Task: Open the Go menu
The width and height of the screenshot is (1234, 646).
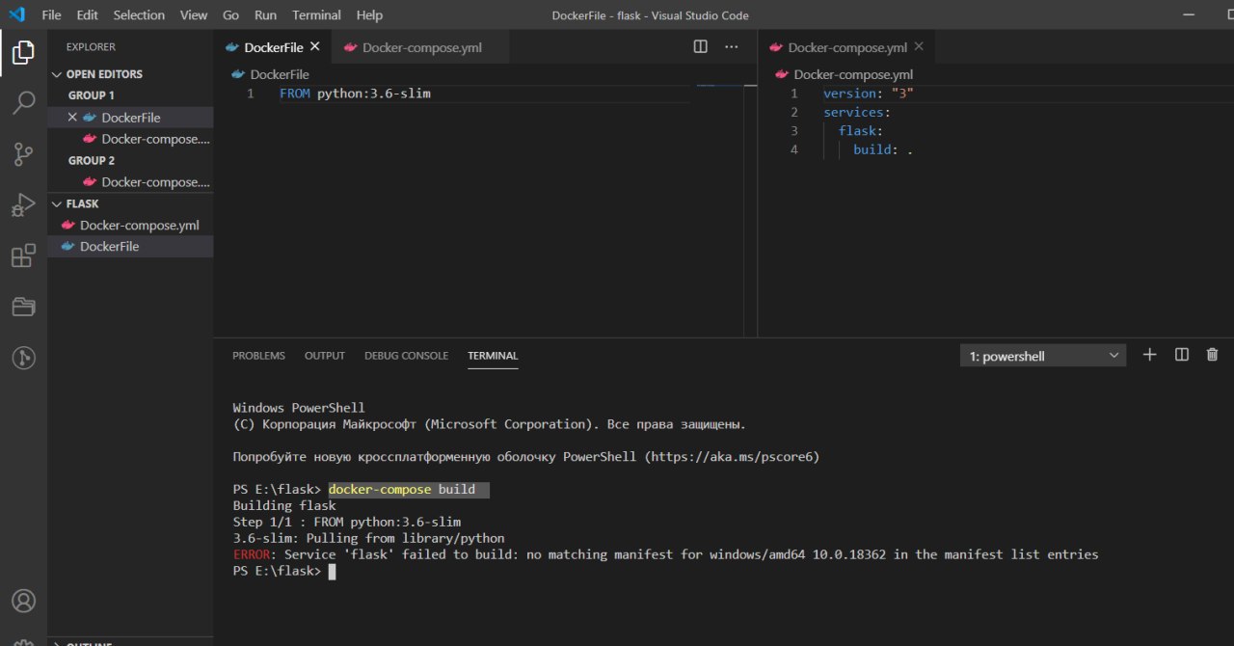Action: (x=231, y=14)
